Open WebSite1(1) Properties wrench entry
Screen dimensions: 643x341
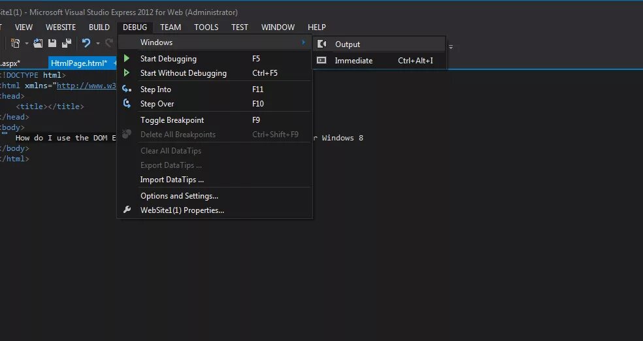[214, 210]
